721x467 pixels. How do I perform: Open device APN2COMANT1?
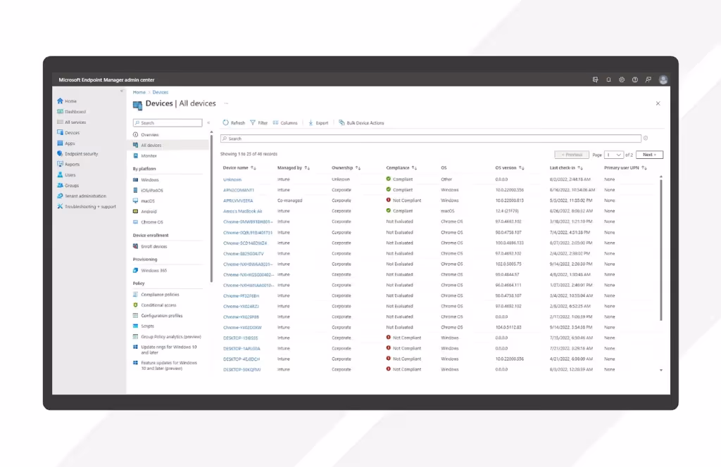pyautogui.click(x=239, y=190)
